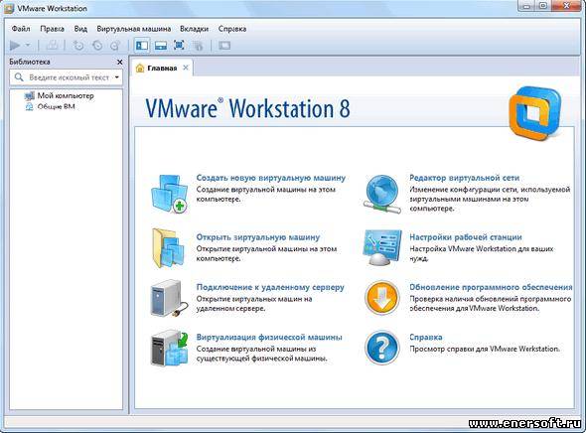This screenshot has width=586, height=433.
Task: Open the Виртуальная машина menu
Action: [x=134, y=29]
